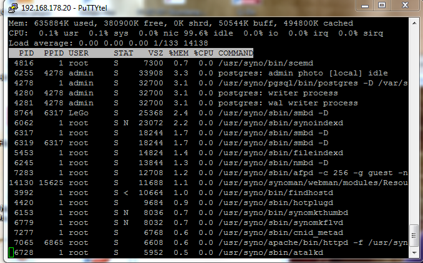Click 'postgres: writer process' row
Image resolution: width=423 pixels, height=263 pixels.
tap(278, 93)
